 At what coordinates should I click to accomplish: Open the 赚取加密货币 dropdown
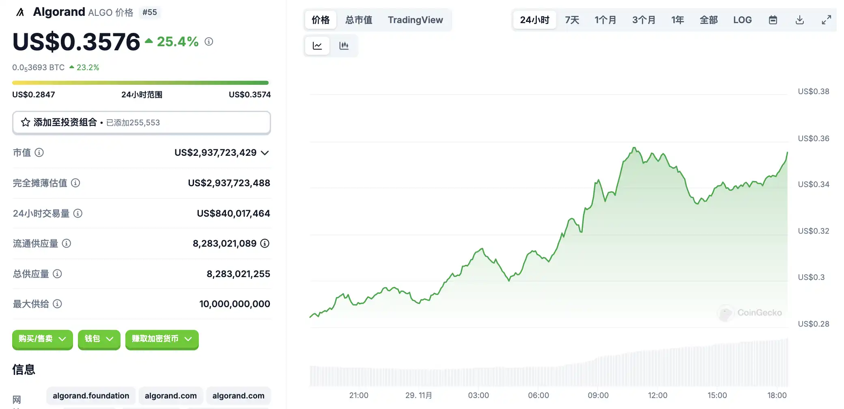pos(162,339)
